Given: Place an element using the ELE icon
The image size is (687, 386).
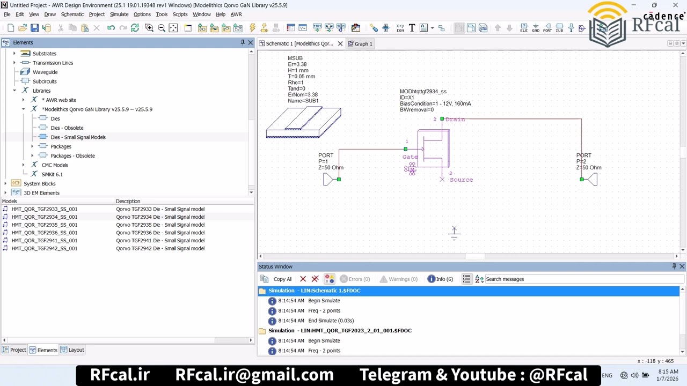Looking at the screenshot, I should [x=524, y=28].
